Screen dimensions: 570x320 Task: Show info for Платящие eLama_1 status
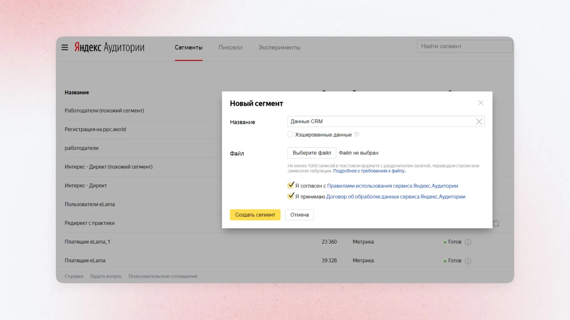468,242
